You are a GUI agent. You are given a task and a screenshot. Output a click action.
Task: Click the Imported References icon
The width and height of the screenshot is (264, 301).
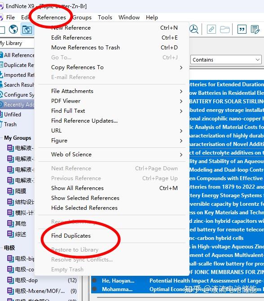(x=1, y=75)
